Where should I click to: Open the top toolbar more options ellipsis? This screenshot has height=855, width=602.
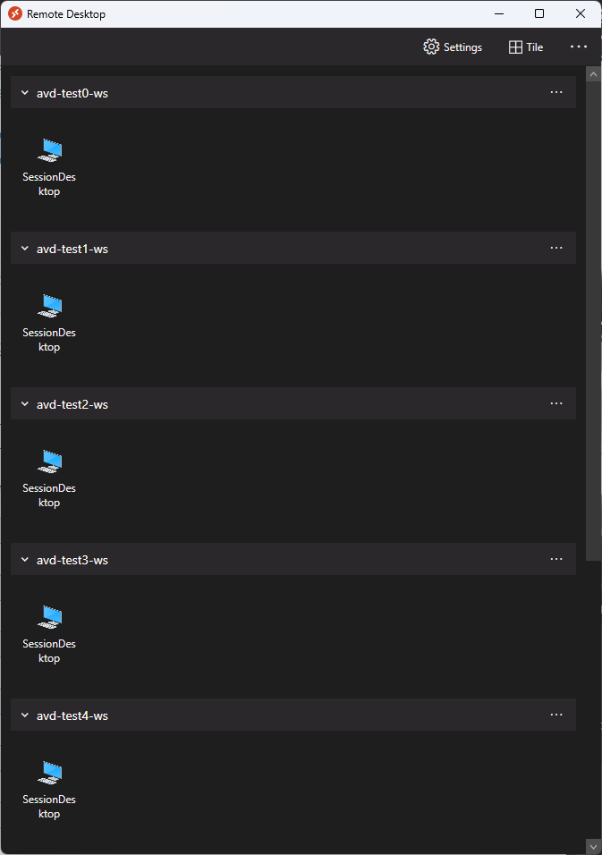(x=579, y=47)
